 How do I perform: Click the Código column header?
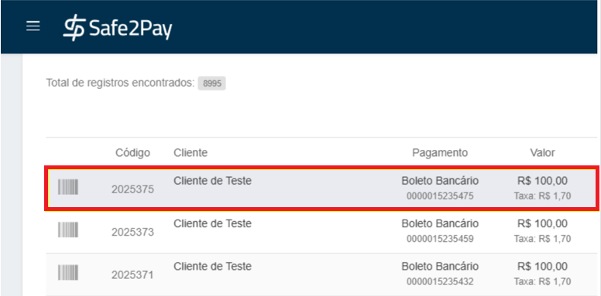[132, 153]
